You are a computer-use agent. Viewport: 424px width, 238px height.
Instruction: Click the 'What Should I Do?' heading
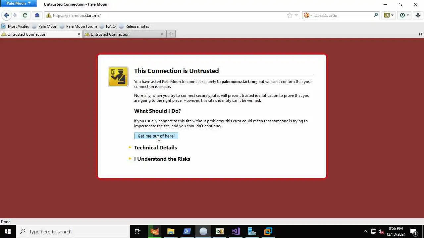click(157, 111)
